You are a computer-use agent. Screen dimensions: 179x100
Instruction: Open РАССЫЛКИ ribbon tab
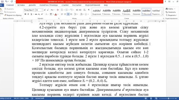[77, 5]
